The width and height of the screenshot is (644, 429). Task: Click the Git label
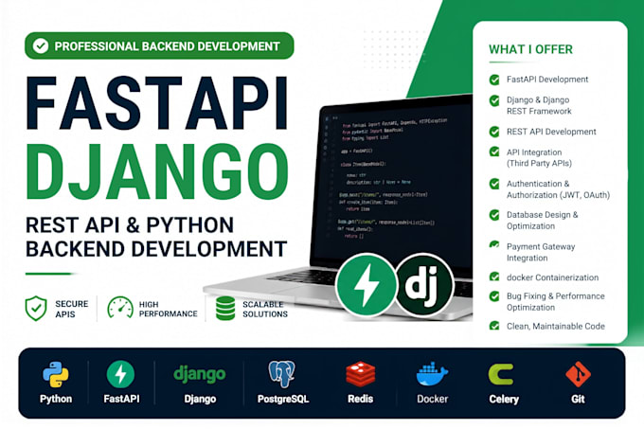(578, 399)
